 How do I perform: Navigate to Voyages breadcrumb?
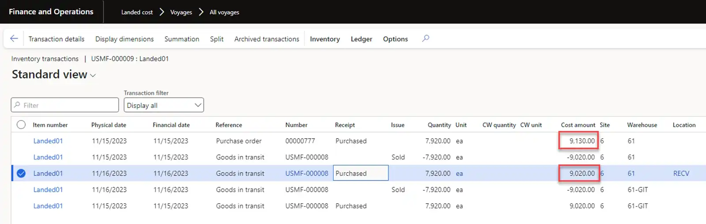[x=181, y=12]
